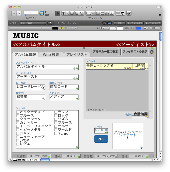Click the アルバムタイトル field
The image size is (170, 172).
47,67
